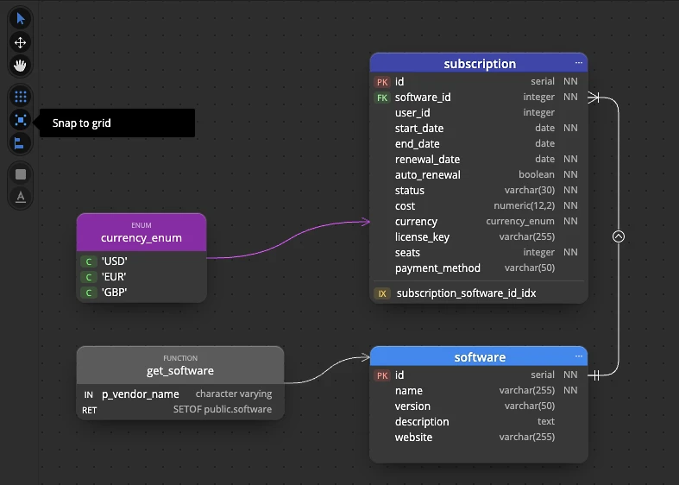
Task: Activate the hand pan tool
Action: 21,66
